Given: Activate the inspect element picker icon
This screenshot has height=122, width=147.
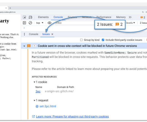Looking at the screenshot, I should [x=24, y=17].
